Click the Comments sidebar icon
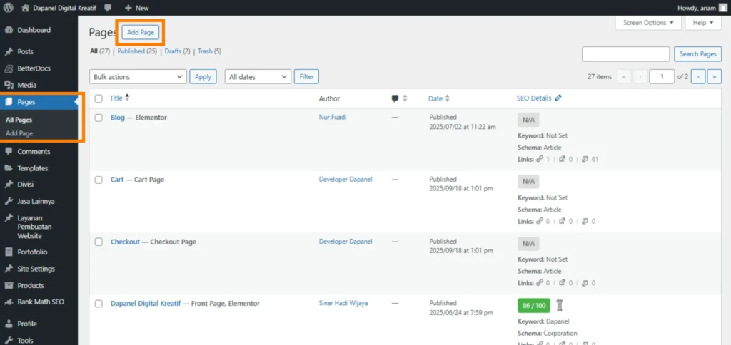The image size is (731, 345). [9, 151]
